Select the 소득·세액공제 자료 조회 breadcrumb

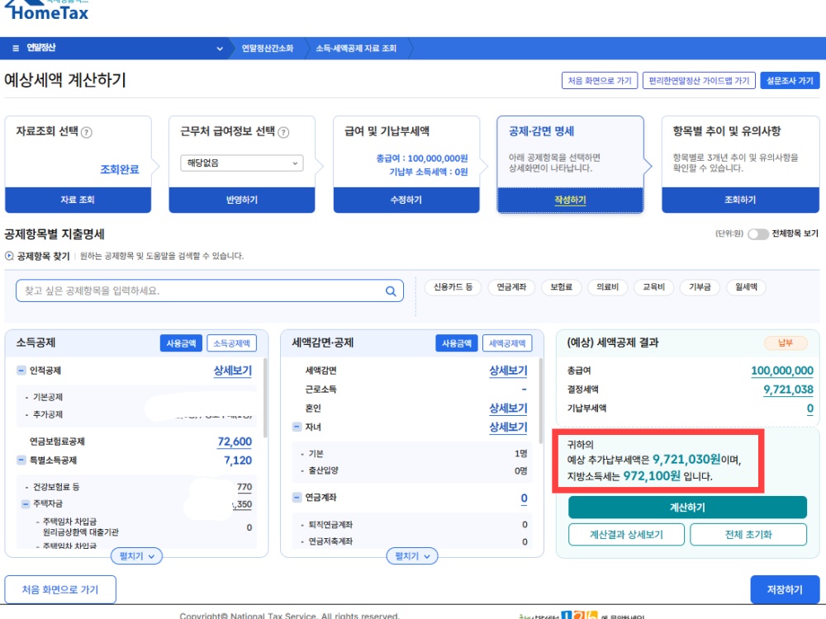[355, 49]
